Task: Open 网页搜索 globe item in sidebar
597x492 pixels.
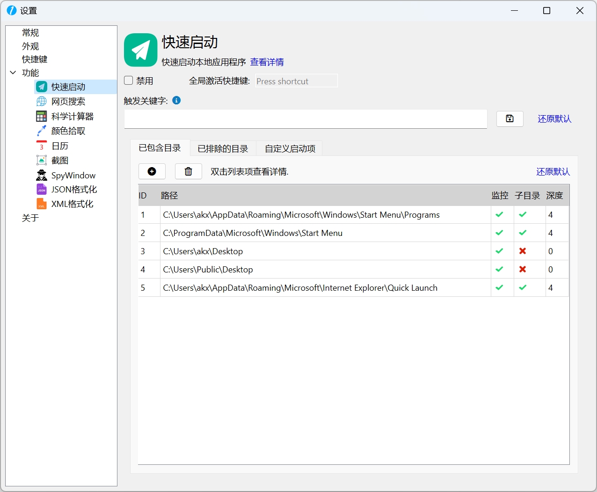Action: tap(68, 102)
